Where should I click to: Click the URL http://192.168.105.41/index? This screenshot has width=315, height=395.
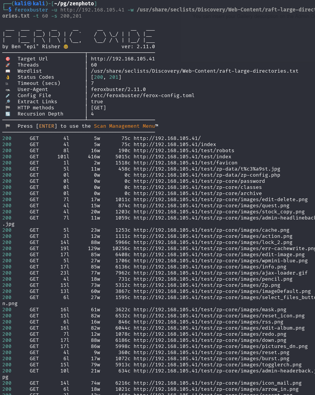coord(174,144)
